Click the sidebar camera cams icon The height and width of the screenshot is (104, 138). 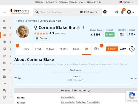[4, 70]
